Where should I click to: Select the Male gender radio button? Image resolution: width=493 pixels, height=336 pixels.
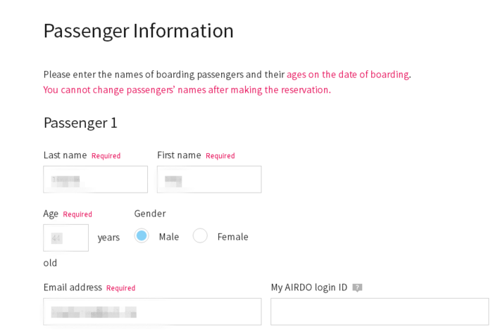click(142, 236)
